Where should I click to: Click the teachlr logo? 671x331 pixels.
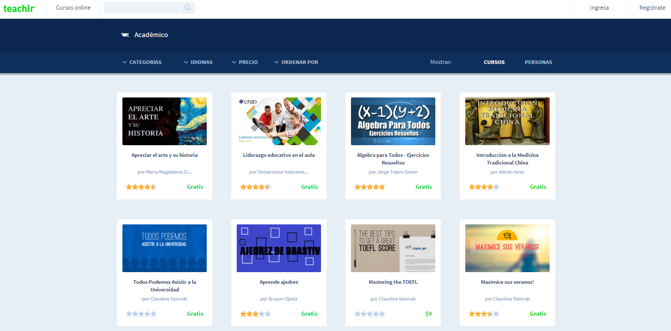20,8
